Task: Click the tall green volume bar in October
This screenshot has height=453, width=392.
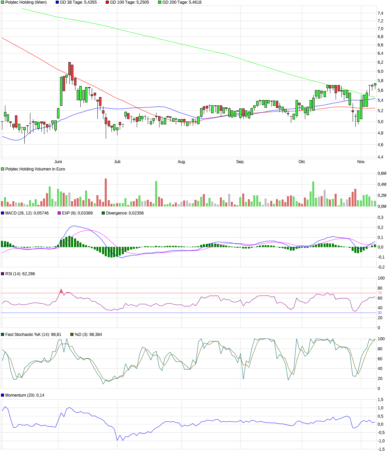Action: click(x=313, y=194)
